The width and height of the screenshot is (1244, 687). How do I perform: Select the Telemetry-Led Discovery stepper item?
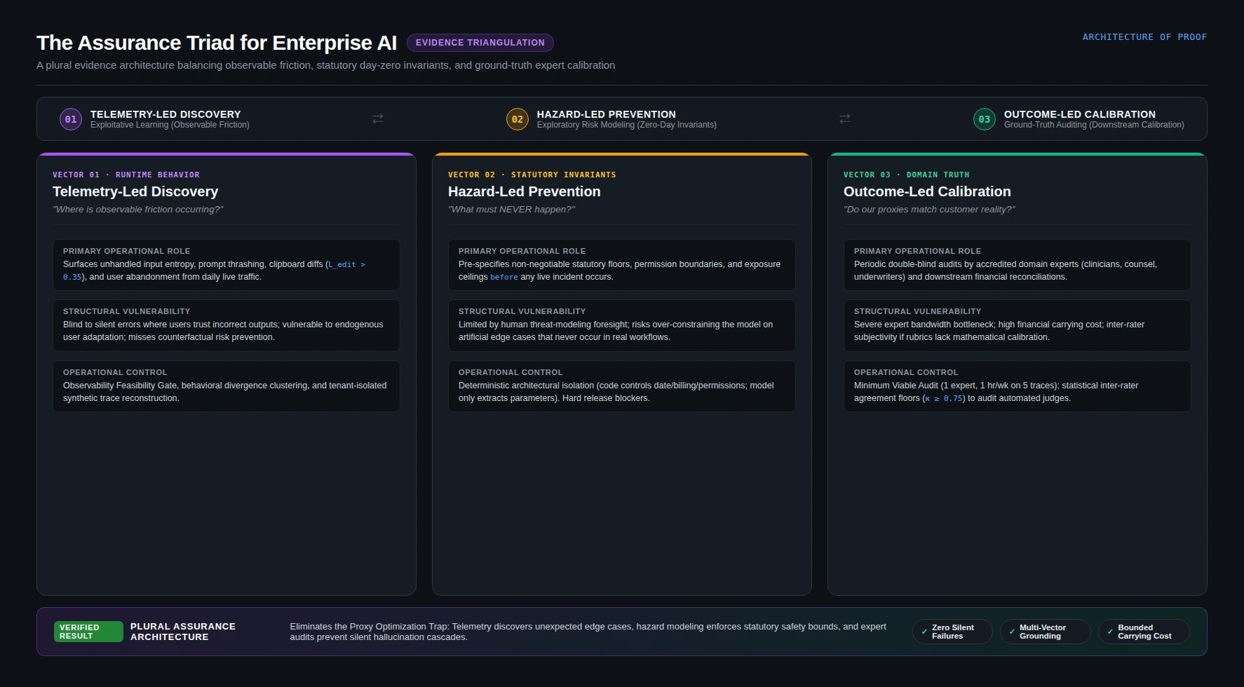[x=154, y=119]
